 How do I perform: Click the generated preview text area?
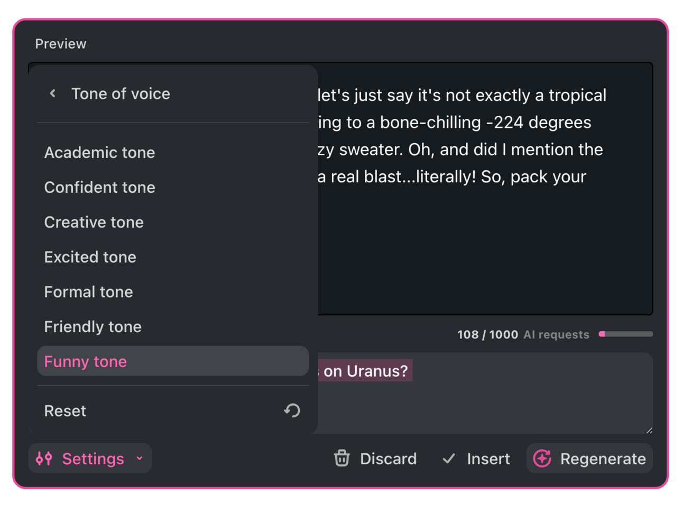[x=485, y=189]
